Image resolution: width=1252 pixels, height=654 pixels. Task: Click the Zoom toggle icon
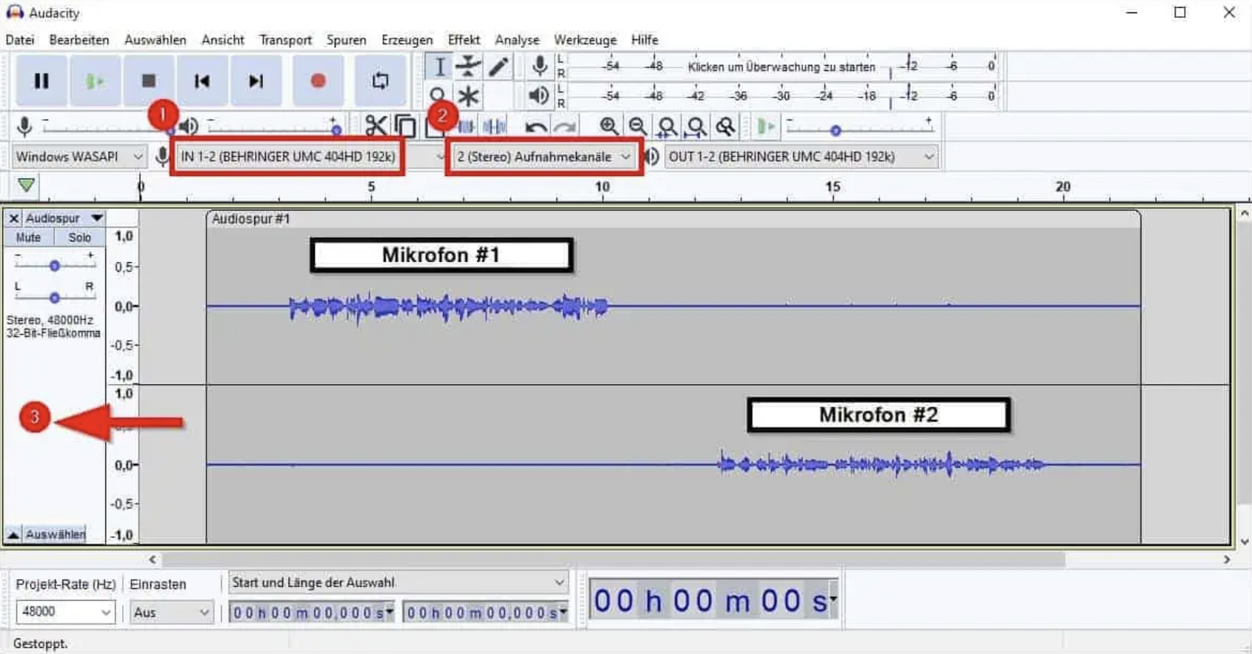(725, 126)
